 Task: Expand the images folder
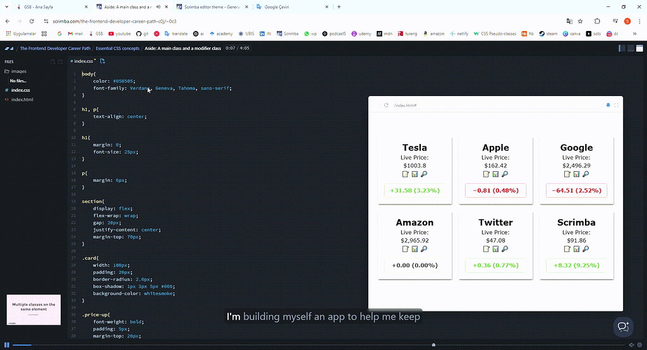18,71
